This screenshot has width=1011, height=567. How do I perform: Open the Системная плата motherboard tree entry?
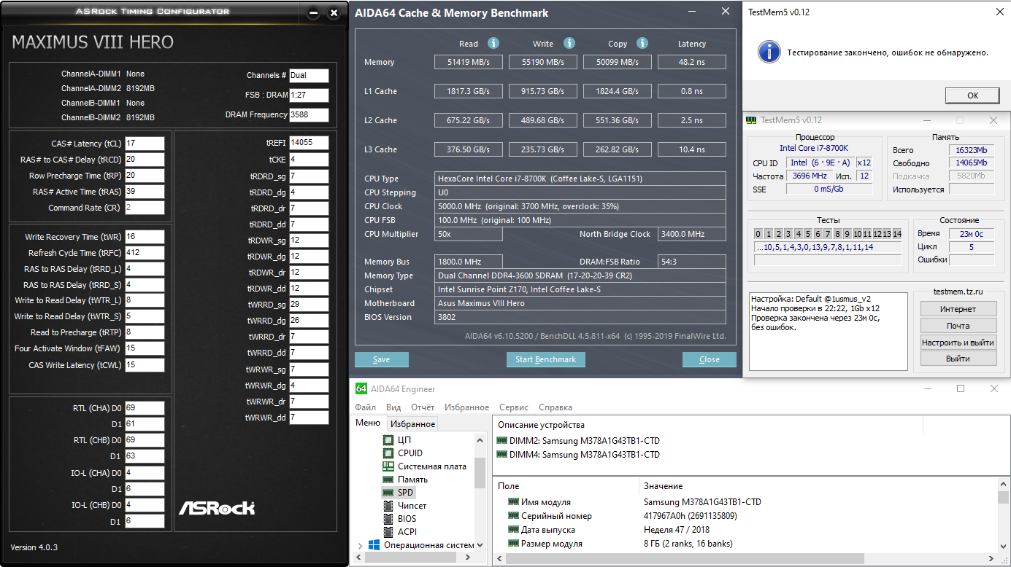(x=426, y=466)
